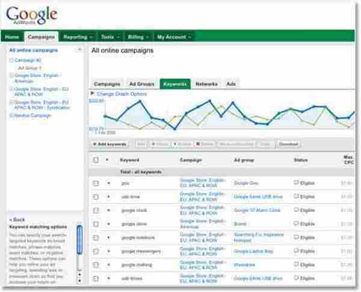Viewport: 361px width, 292px height.
Task: Click the Edit button in keyword toolbar
Action: (x=141, y=144)
